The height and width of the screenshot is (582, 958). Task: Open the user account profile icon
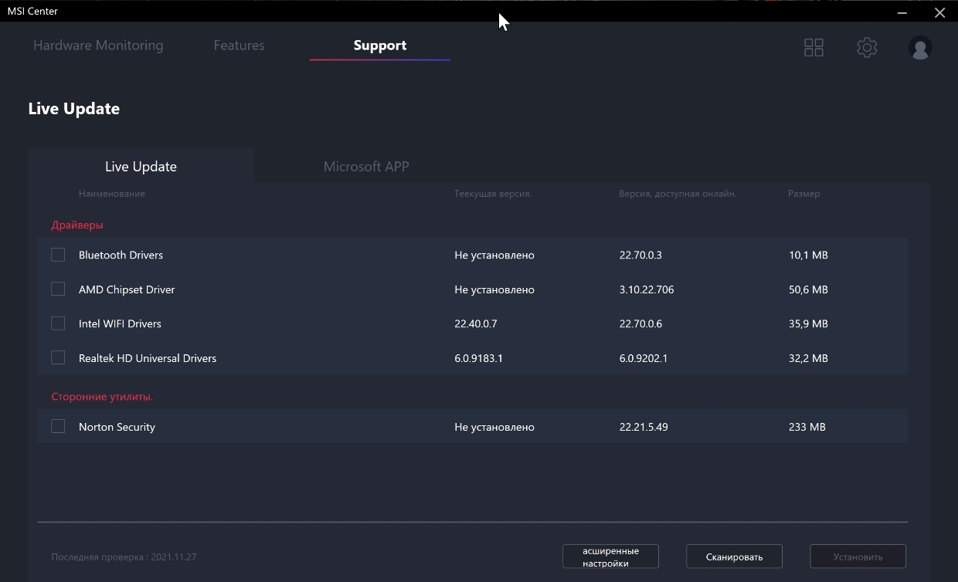(919, 48)
